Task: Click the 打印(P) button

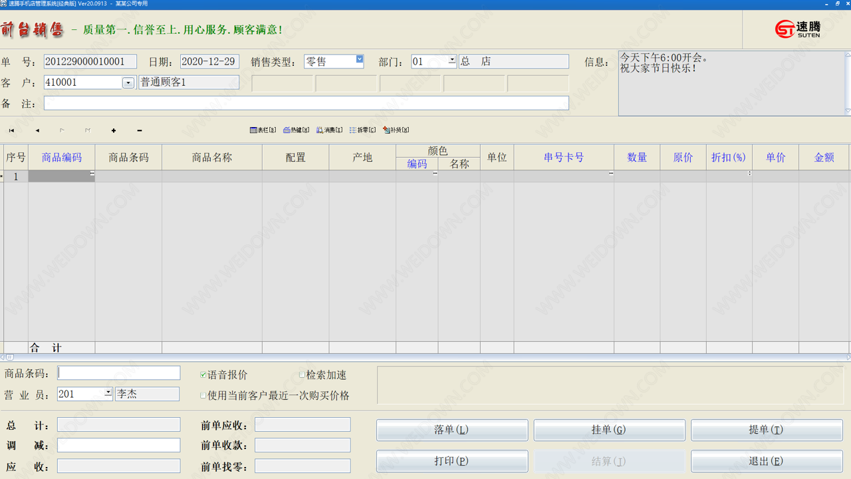Action: coord(452,461)
